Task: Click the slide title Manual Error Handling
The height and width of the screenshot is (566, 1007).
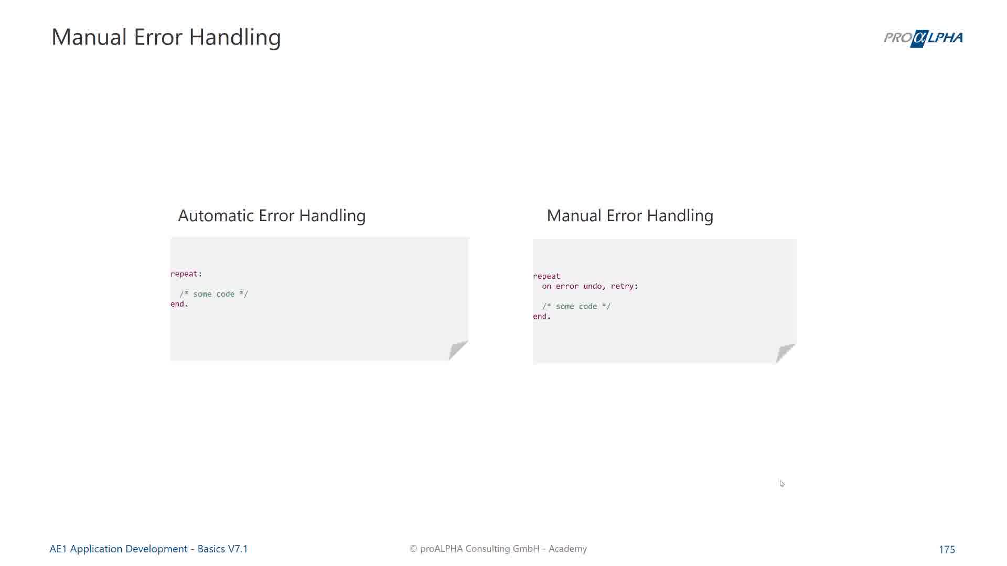Action: [x=166, y=37]
